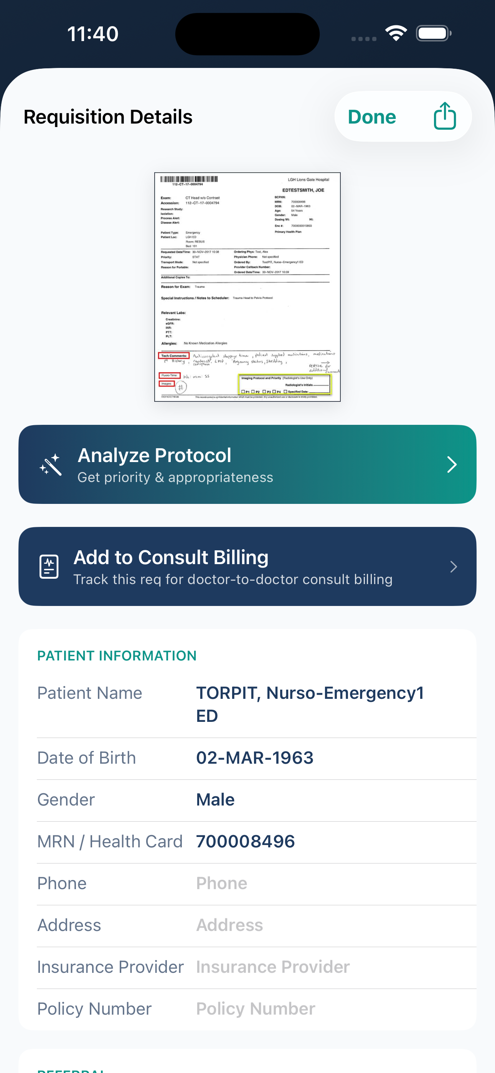Image resolution: width=495 pixels, height=1073 pixels.
Task: Enter an Insurance Provider value
Action: click(272, 966)
